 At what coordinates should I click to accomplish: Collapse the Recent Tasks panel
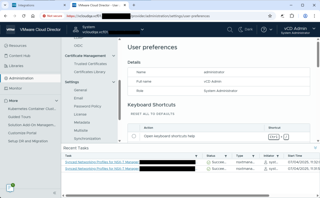(315, 147)
